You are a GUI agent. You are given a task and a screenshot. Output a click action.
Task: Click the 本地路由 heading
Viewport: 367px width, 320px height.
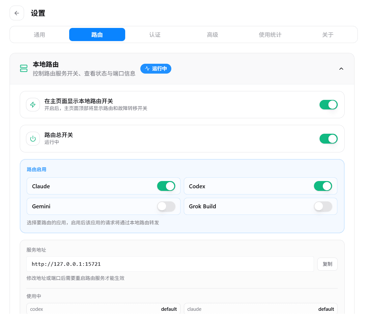[x=46, y=64]
